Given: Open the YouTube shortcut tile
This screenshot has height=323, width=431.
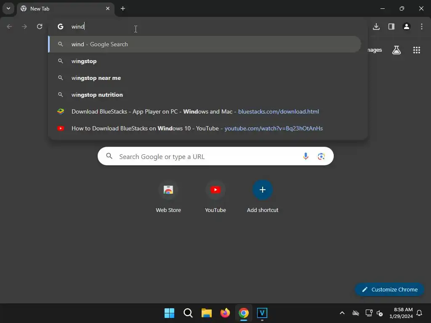Looking at the screenshot, I should click(x=215, y=197).
